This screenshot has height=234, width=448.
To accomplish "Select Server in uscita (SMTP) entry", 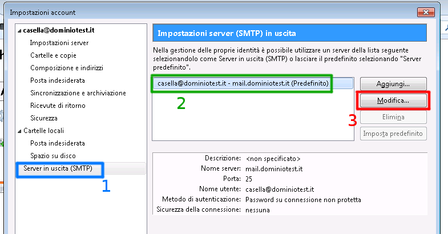I will [58, 168].
